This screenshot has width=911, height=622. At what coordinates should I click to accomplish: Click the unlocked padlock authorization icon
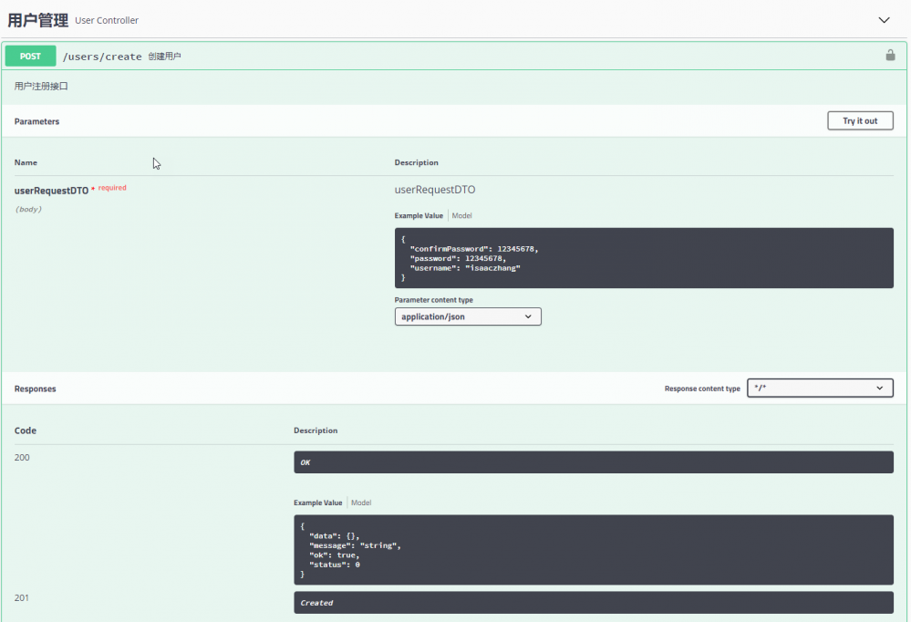pos(889,55)
